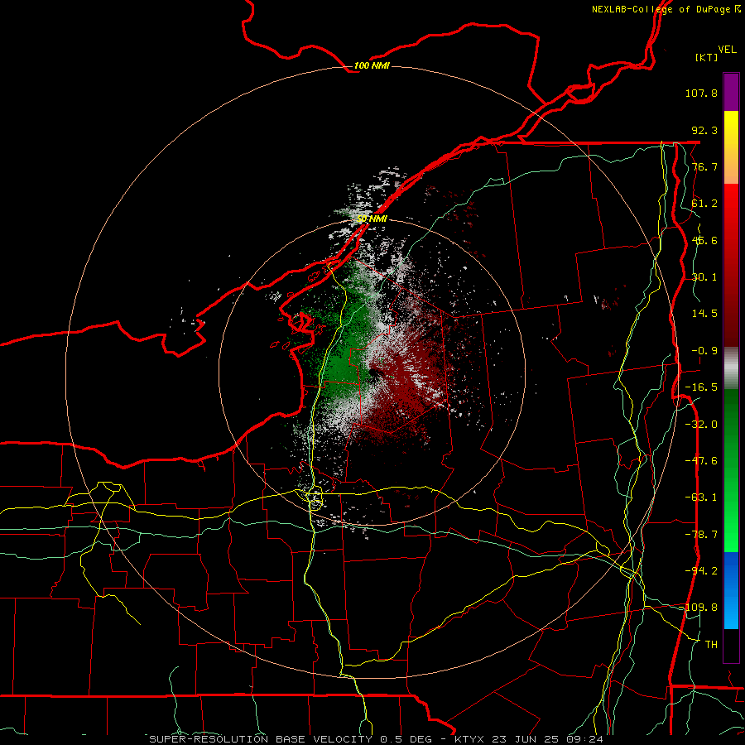Click the 30.1 velocity scale value
The height and width of the screenshot is (745, 745).
click(x=704, y=277)
